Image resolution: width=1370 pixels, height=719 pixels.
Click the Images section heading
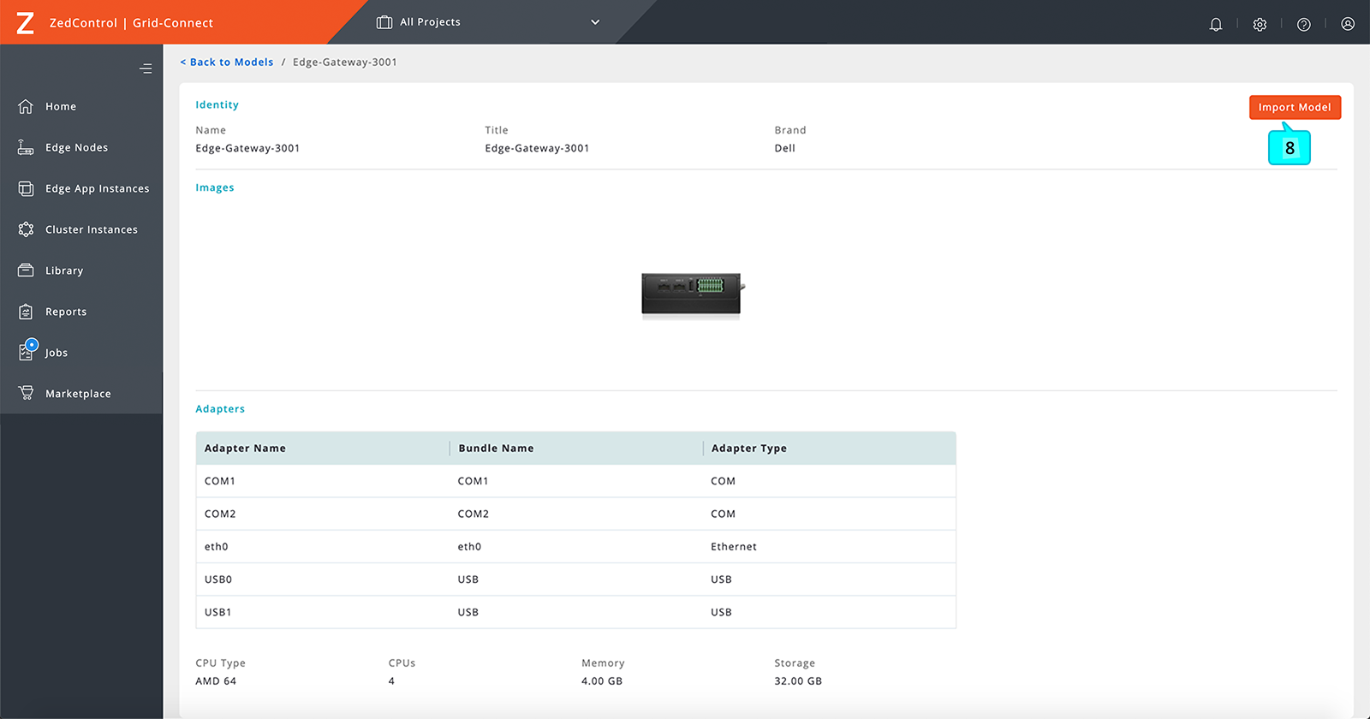point(215,187)
